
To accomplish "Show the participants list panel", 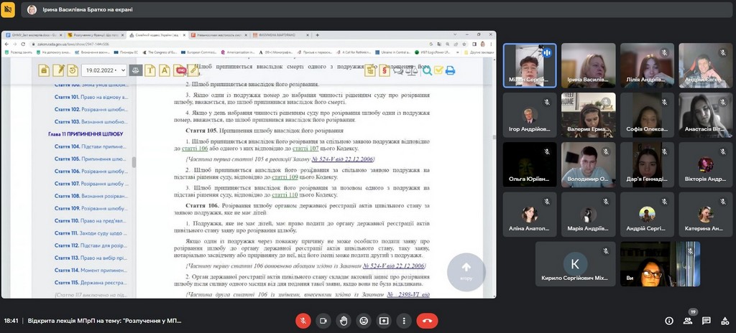I will click(x=688, y=321).
